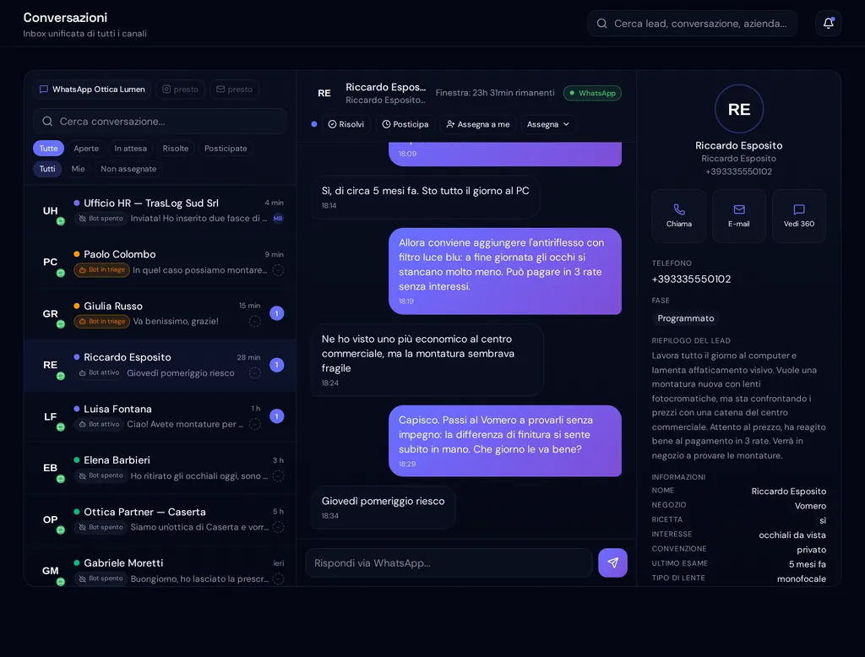Toggle the Bot spento chip for Gabriele Moretti

coord(101,578)
